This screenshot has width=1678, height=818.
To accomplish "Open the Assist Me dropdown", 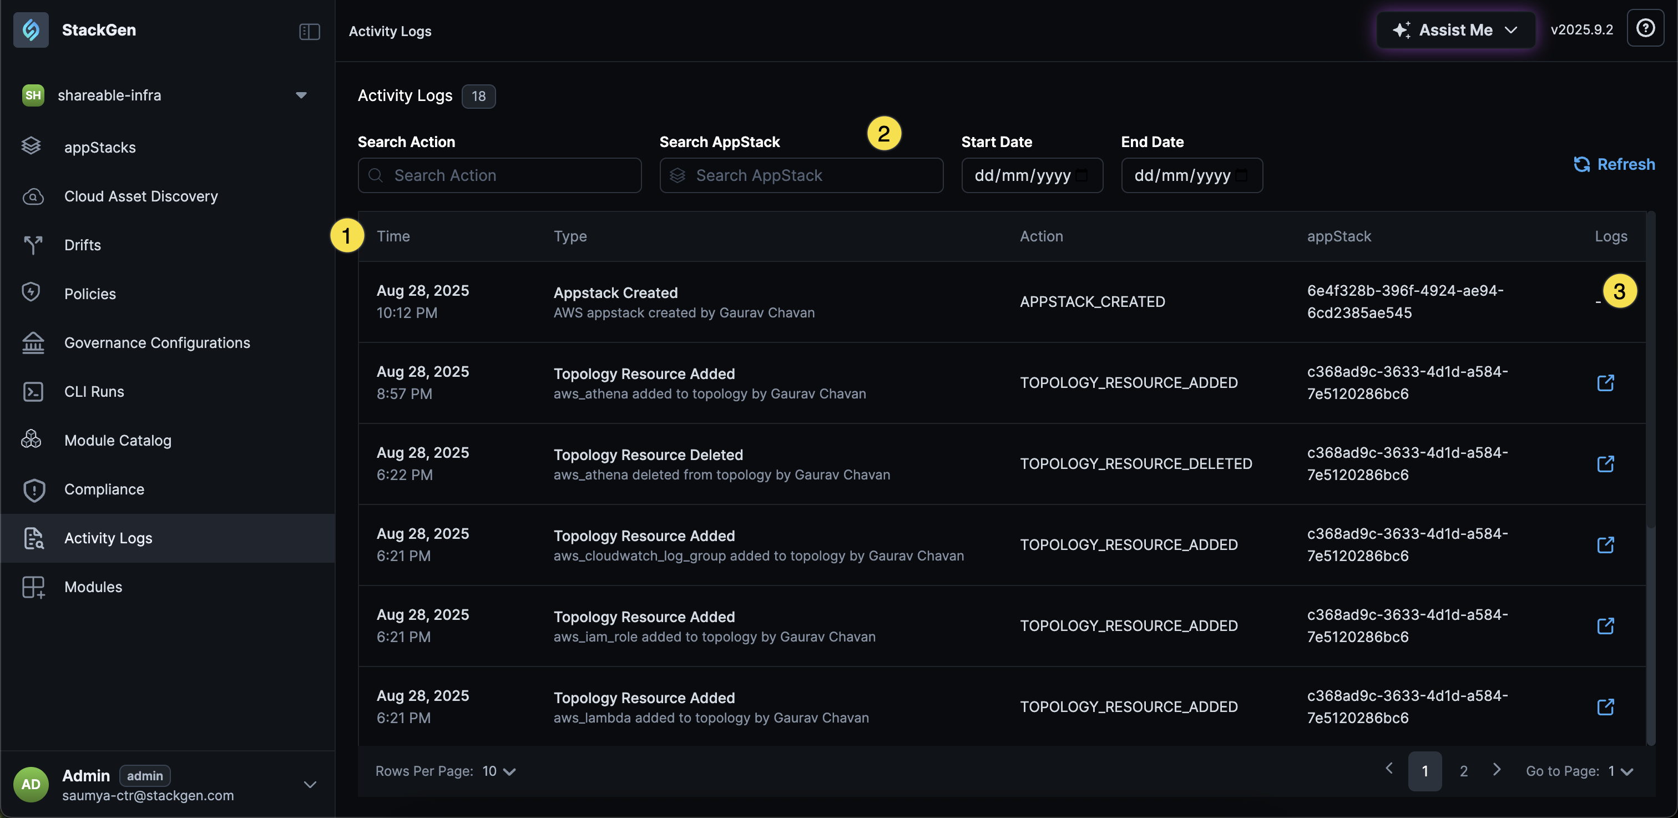I will point(1456,30).
